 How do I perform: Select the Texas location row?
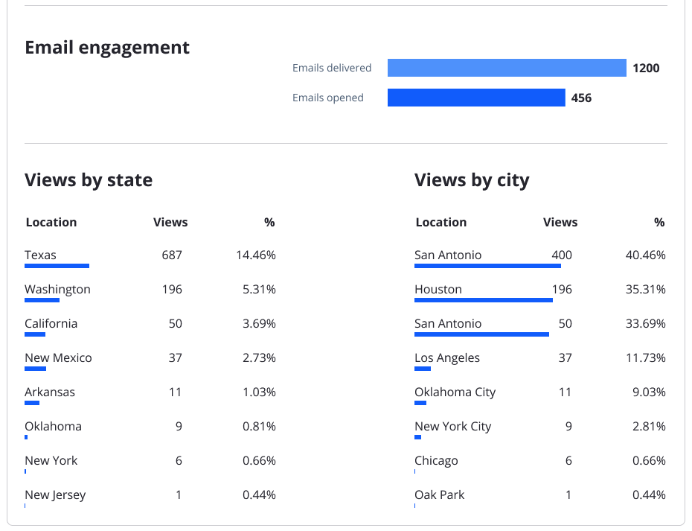(x=40, y=255)
